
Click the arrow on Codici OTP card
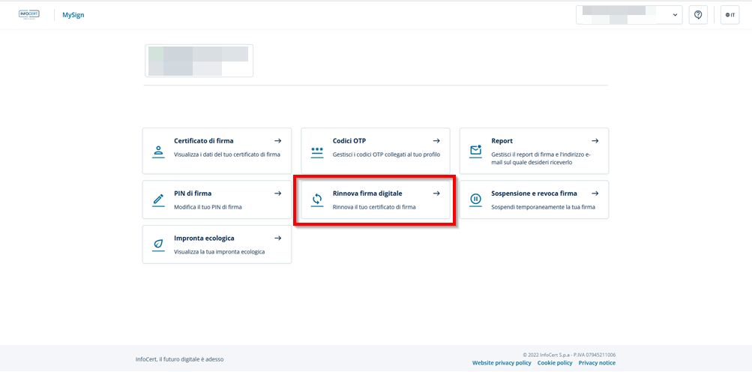pyautogui.click(x=436, y=141)
